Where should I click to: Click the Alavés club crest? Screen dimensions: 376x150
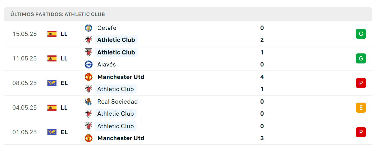coord(89,64)
